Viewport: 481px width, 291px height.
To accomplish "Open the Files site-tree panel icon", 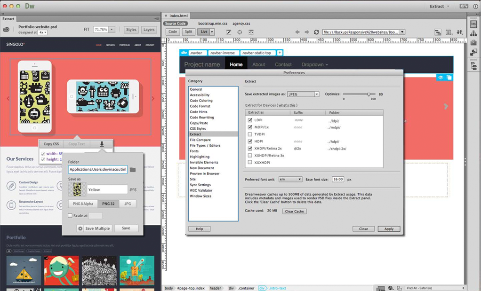I will [473, 33].
